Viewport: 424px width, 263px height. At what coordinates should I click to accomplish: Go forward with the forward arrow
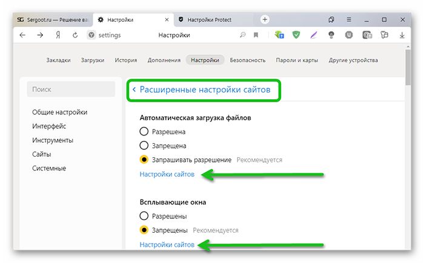point(40,35)
